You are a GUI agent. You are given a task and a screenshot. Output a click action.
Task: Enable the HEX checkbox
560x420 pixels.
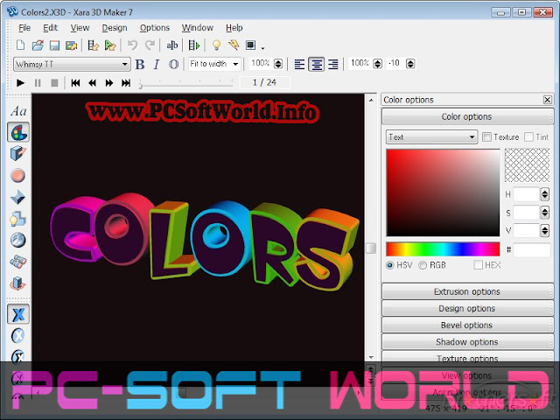479,265
